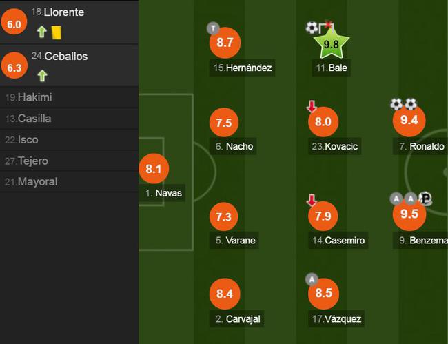Screen dimensions: 448x344
Task: Click Nacho's 7.5 rating circle
Action: click(224, 123)
